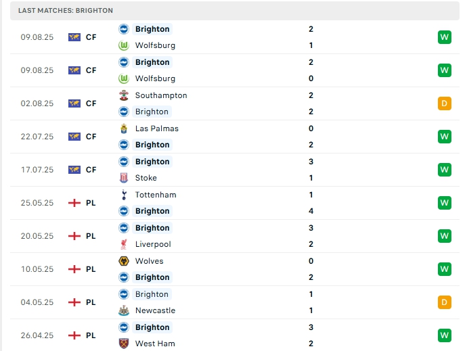Screen dimensions: 467x351
Task: Click the Southampton club crest
Action: [x=124, y=95]
